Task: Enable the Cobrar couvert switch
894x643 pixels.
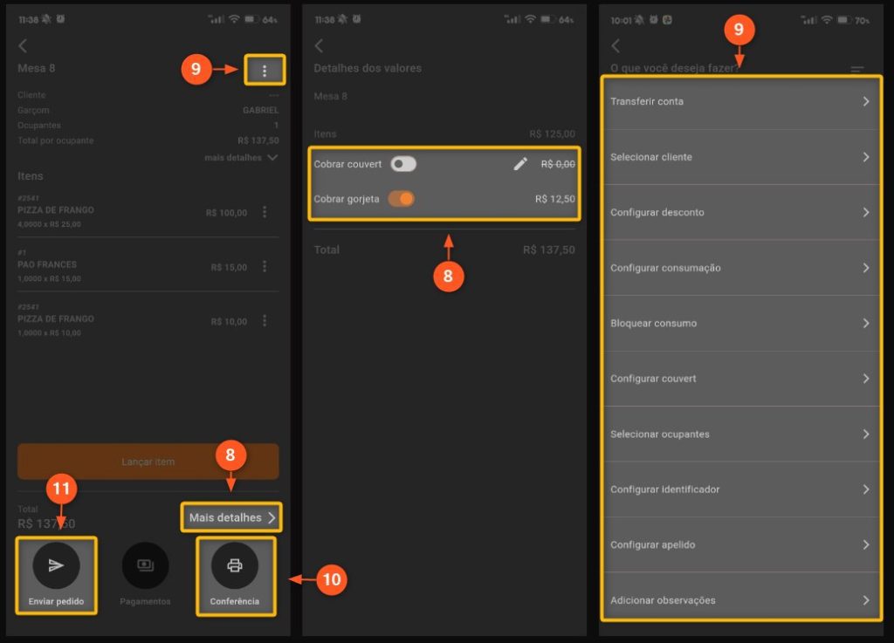Action: point(403,164)
